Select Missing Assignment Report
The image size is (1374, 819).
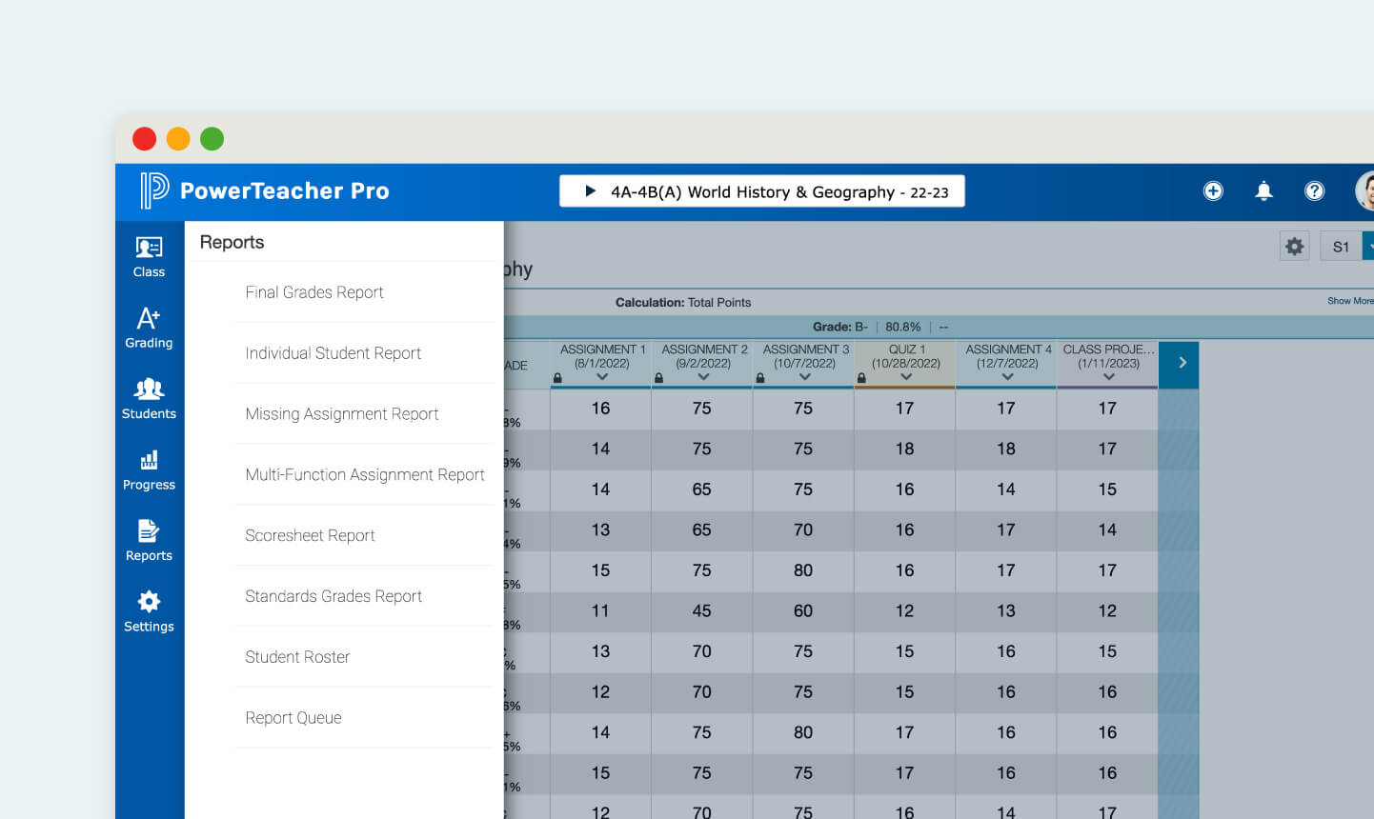tap(342, 414)
